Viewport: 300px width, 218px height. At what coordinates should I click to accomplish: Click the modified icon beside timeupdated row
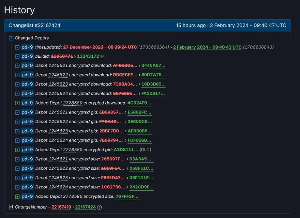coord(17,47)
